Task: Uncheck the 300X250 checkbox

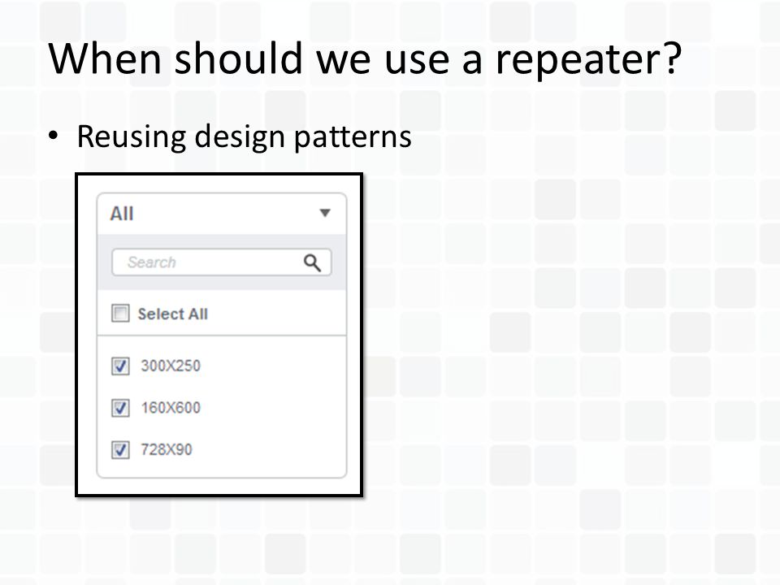Action: pos(120,366)
